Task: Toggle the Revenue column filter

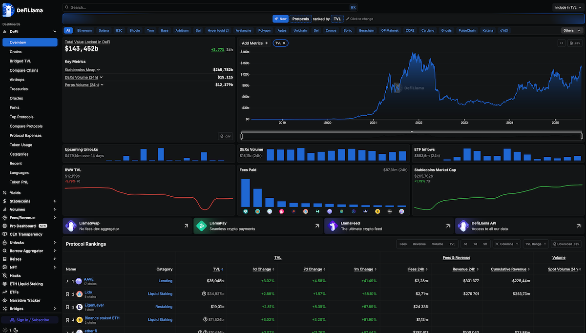Action: point(419,244)
